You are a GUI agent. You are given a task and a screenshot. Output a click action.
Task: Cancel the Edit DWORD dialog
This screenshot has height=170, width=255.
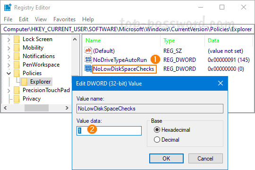(205, 159)
